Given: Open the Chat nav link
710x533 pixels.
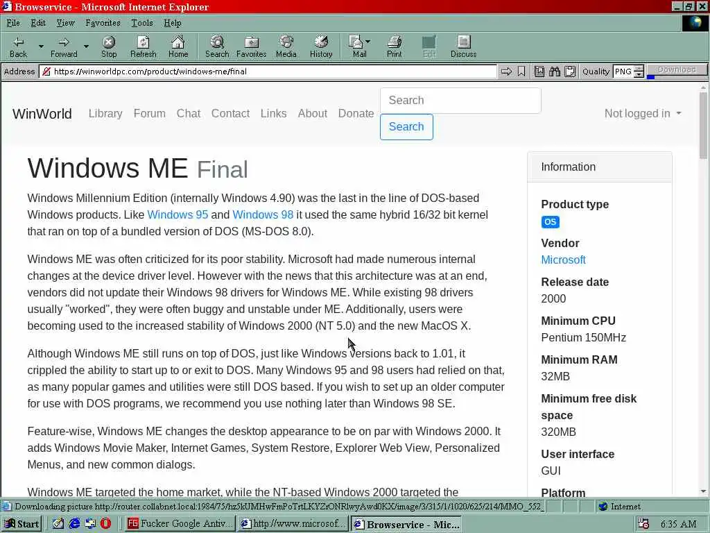Looking at the screenshot, I should (189, 113).
